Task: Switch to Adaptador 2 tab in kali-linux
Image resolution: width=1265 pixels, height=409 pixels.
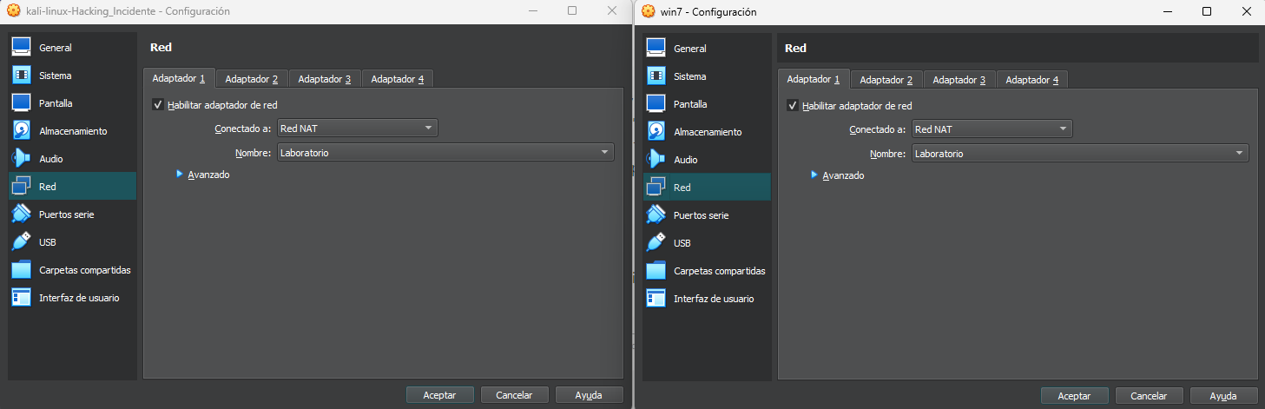Action: pos(251,79)
